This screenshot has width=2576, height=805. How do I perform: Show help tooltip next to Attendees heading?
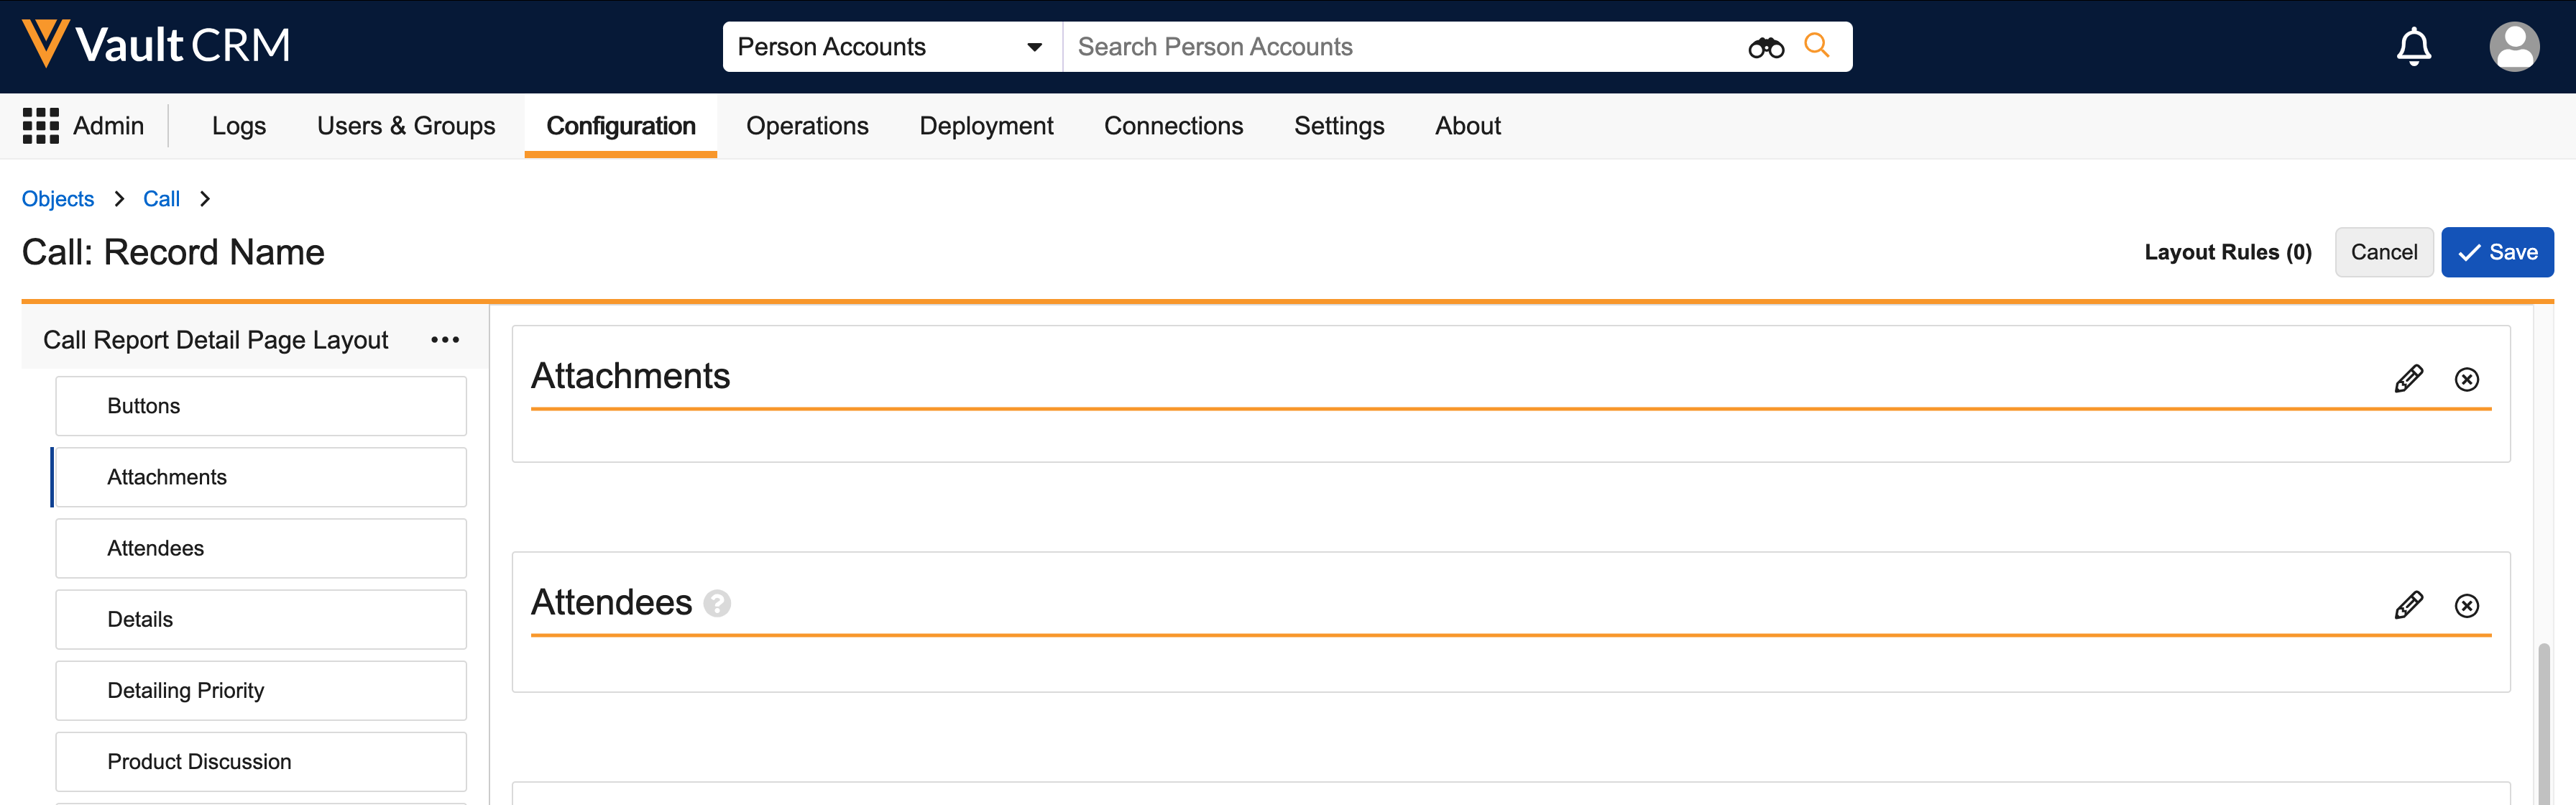click(717, 603)
